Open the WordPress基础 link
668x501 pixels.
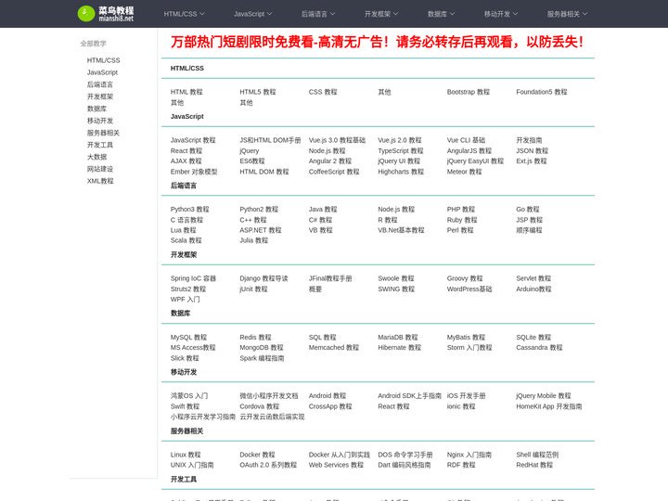(x=469, y=289)
